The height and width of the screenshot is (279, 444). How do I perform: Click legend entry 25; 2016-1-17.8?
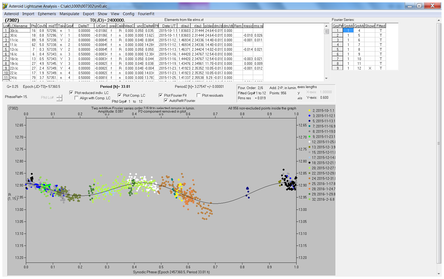pyautogui.click(x=322, y=184)
